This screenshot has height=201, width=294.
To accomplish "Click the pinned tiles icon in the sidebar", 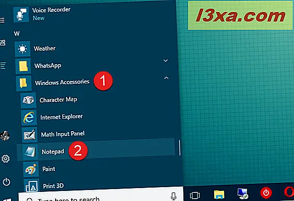I will pos(3,43).
